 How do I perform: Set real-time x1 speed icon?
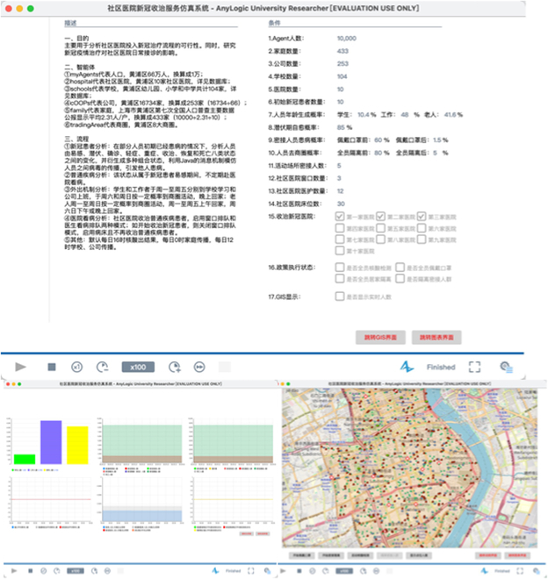click(x=77, y=367)
